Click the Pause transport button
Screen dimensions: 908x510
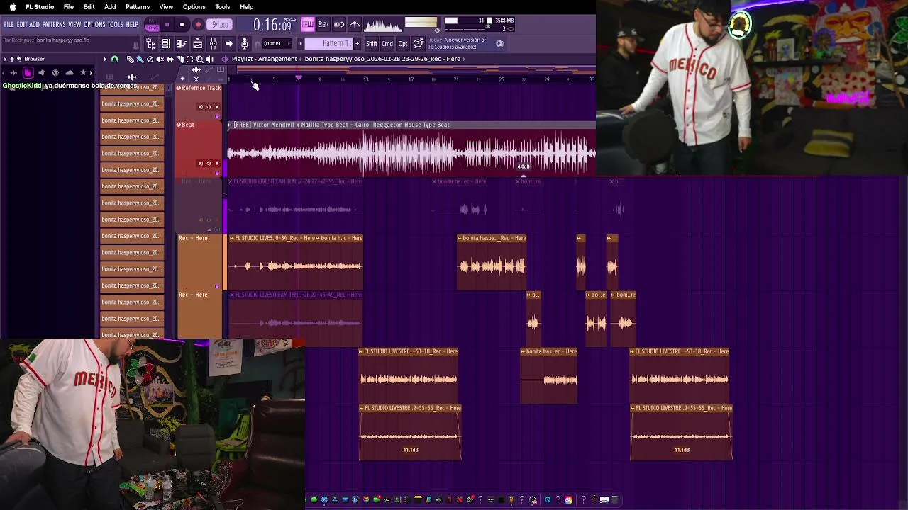tap(167, 25)
